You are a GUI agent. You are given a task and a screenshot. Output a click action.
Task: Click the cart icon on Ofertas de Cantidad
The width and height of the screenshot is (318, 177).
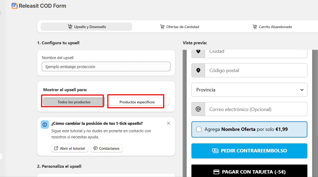(x=162, y=27)
